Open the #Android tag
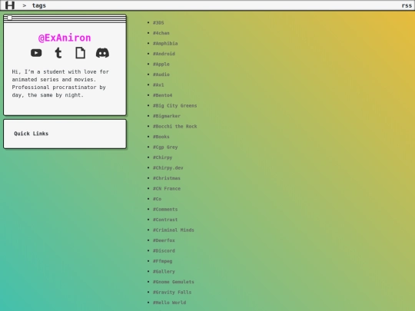 [x=164, y=54]
